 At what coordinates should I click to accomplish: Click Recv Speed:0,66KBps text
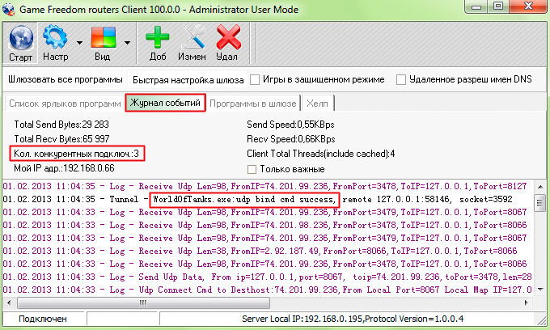pos(291,139)
